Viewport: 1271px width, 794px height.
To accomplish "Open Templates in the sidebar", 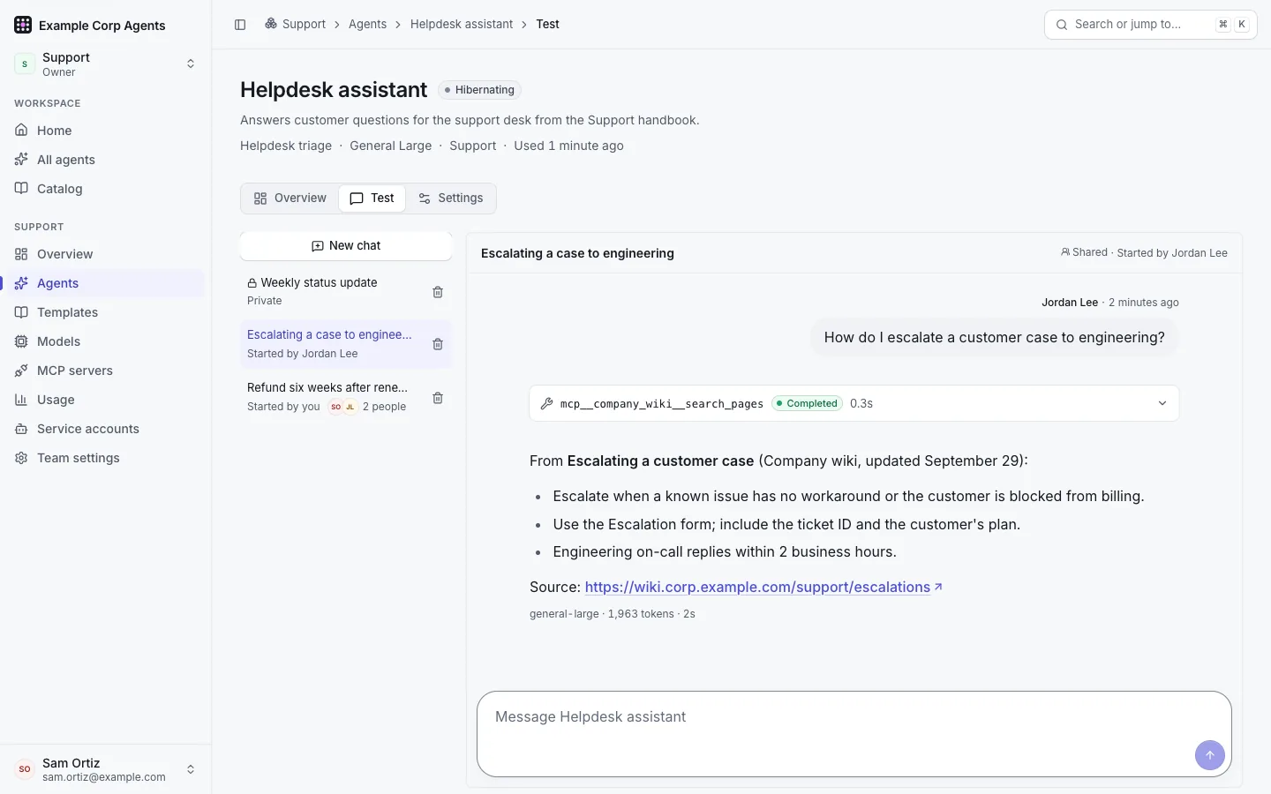I will click(106, 312).
